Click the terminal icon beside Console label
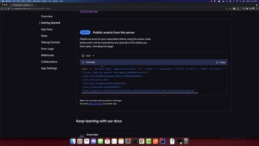The height and width of the screenshot is (146, 259). [83, 62]
